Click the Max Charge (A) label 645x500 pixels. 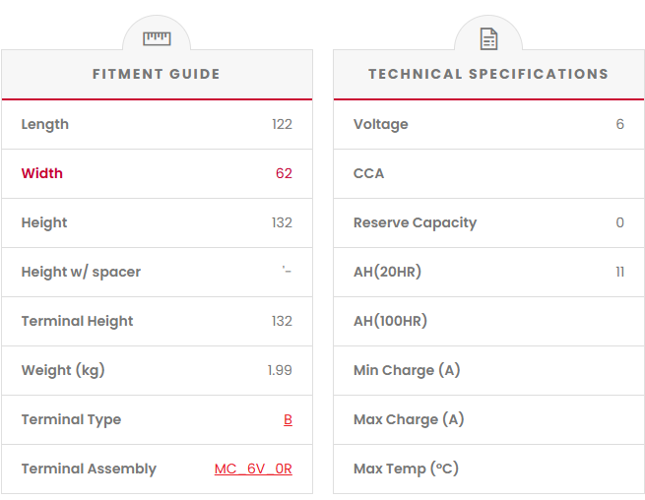coord(409,419)
